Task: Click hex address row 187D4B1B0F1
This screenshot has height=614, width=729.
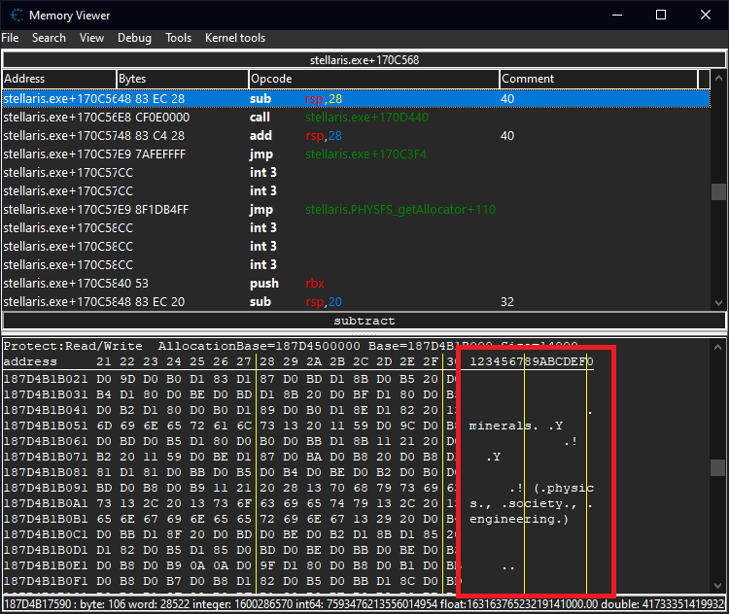Action: tap(46, 581)
